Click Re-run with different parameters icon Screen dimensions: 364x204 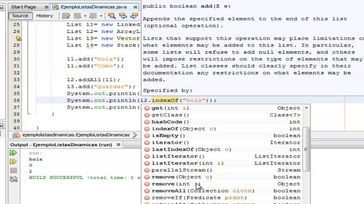[x=13, y=161]
